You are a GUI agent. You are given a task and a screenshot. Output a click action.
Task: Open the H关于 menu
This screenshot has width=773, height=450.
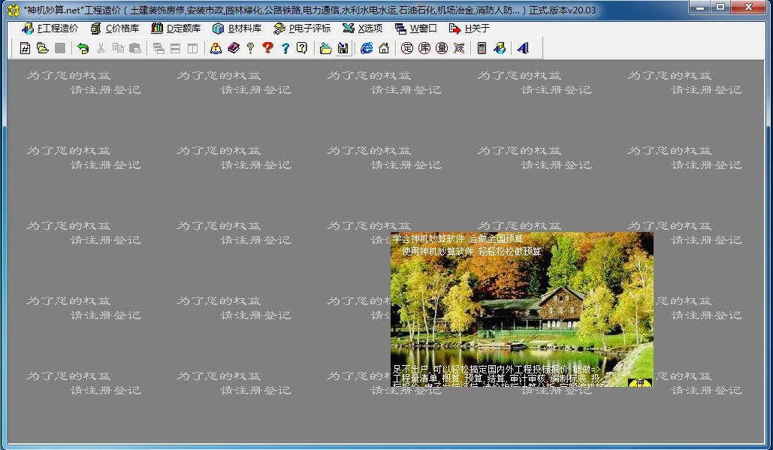pos(470,29)
